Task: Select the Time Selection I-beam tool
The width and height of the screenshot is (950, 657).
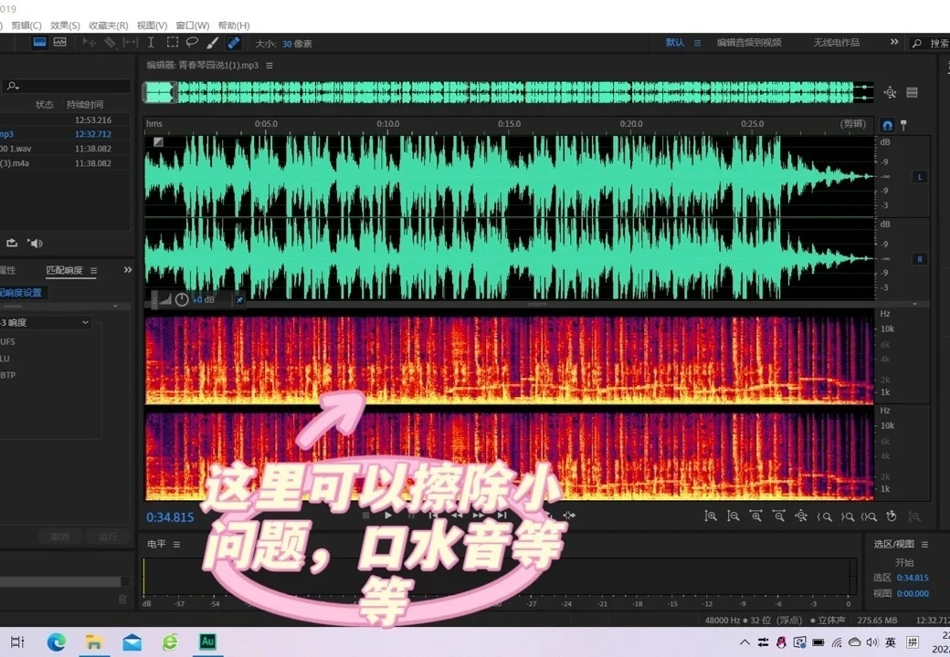Action: point(151,42)
